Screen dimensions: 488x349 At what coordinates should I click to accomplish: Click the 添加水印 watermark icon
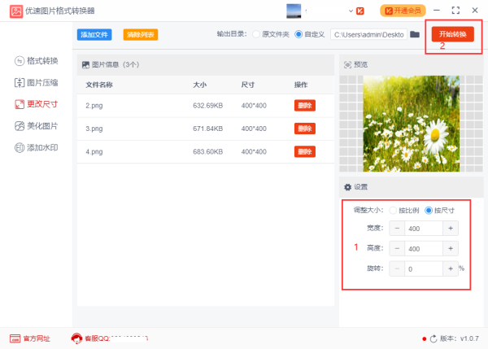coord(20,148)
